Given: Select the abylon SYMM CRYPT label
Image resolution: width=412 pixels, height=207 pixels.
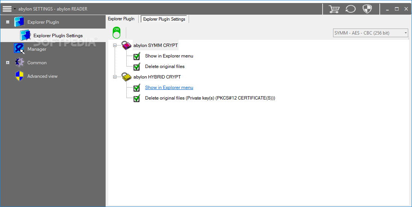Looking at the screenshot, I should (x=156, y=45).
